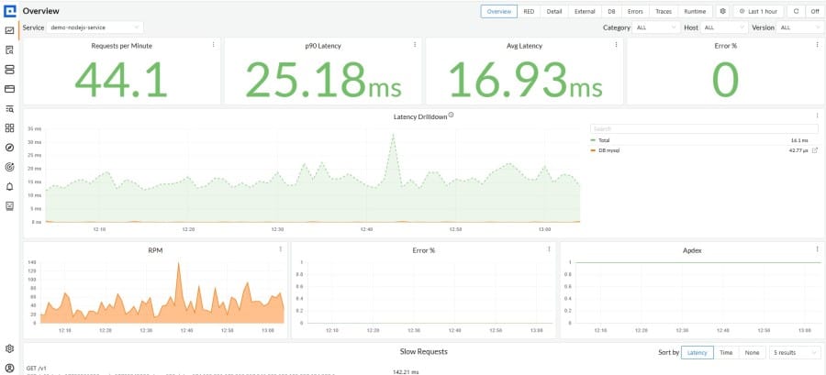Click the Slow Requests section heading
The height and width of the screenshot is (375, 826).
pos(423,351)
